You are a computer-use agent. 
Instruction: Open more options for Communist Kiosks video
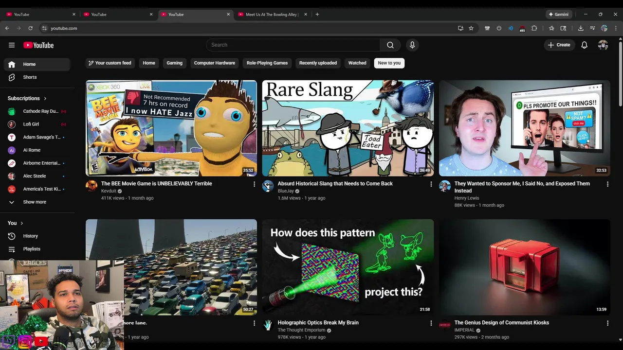click(607, 323)
